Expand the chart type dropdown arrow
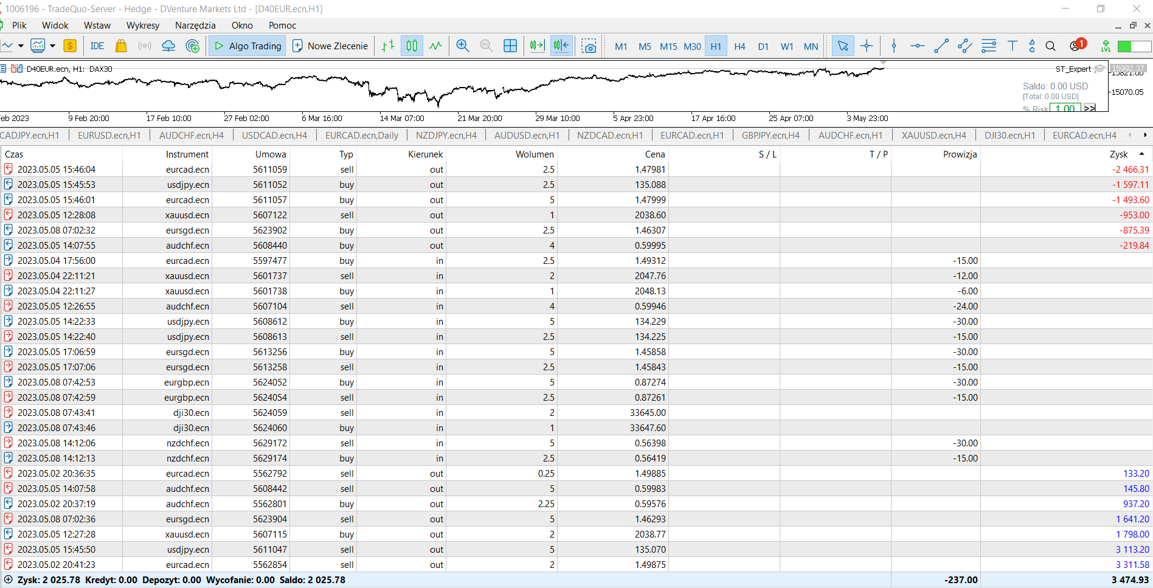This screenshot has width=1153, height=588. (21, 46)
